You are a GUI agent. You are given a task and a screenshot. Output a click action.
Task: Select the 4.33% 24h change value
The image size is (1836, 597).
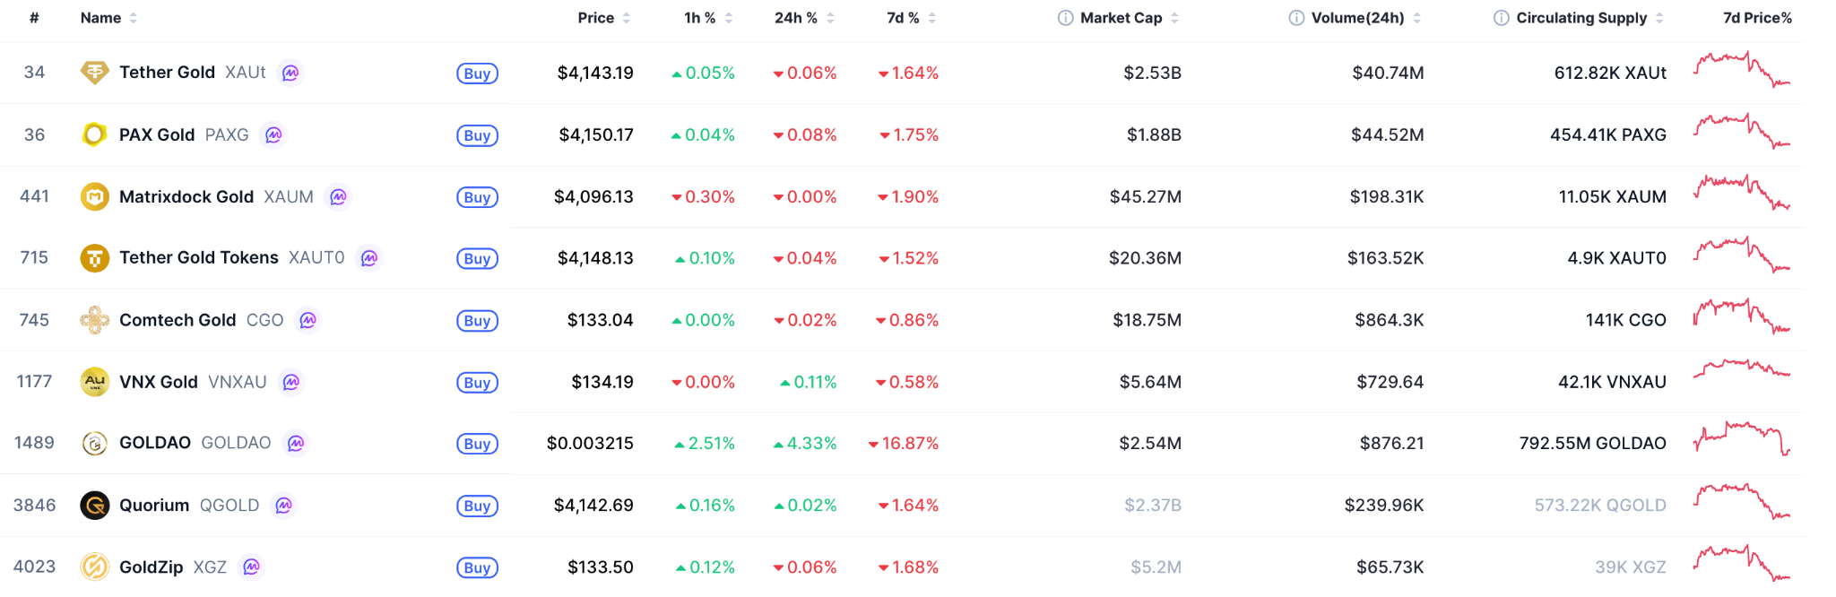[x=805, y=443]
